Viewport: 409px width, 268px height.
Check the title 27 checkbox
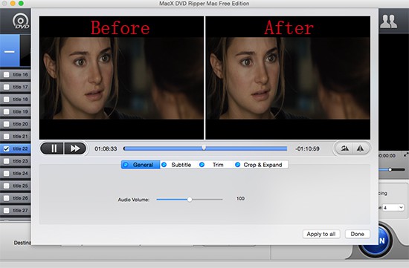(6, 210)
